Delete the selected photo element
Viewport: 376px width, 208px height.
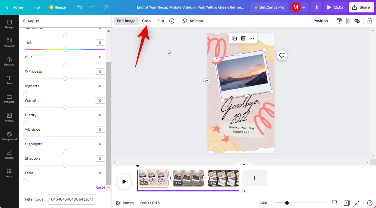(243, 38)
